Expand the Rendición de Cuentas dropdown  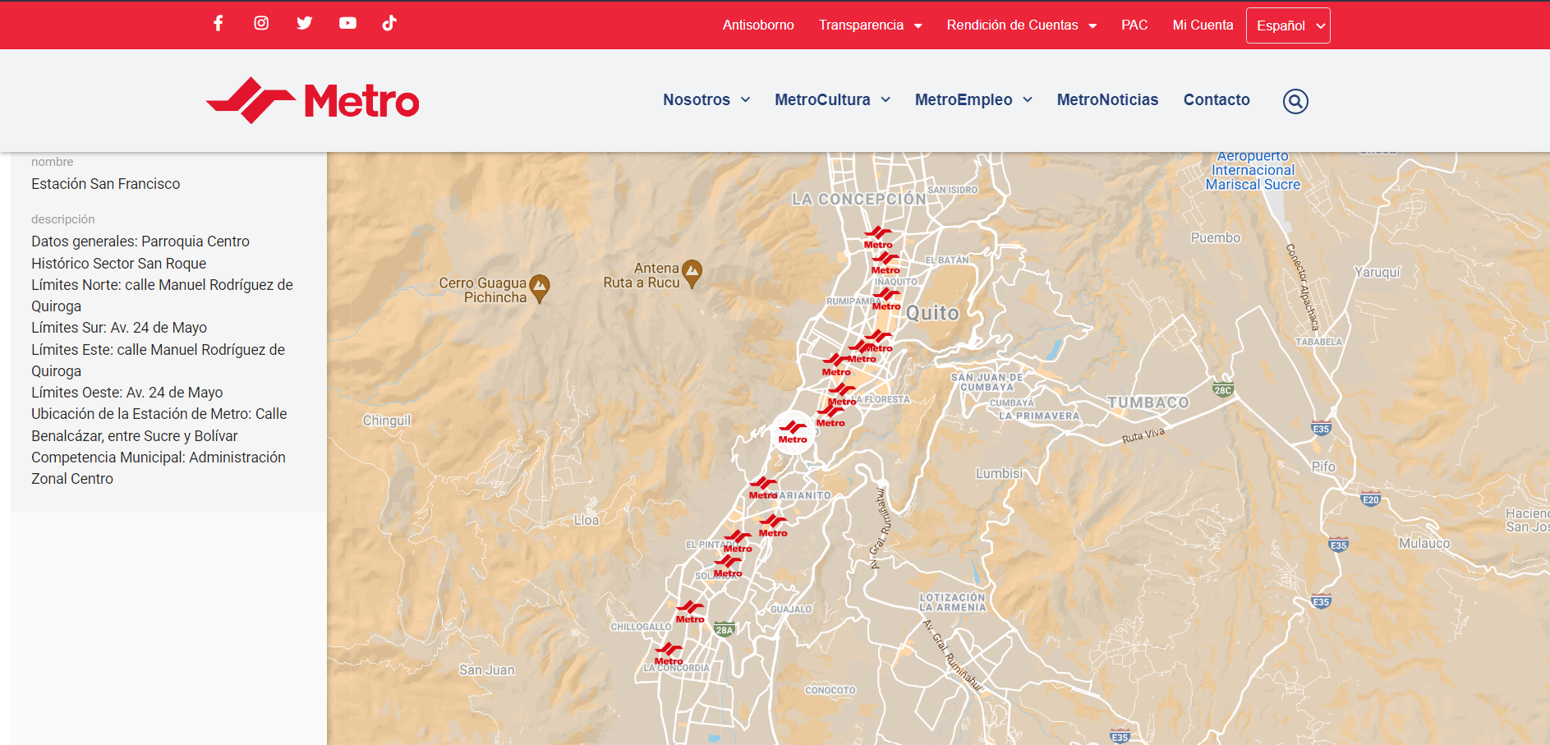pos(1021,25)
